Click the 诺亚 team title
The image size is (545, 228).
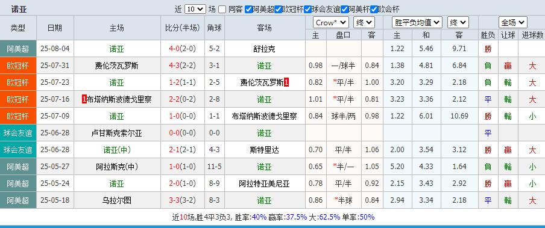[19, 10]
